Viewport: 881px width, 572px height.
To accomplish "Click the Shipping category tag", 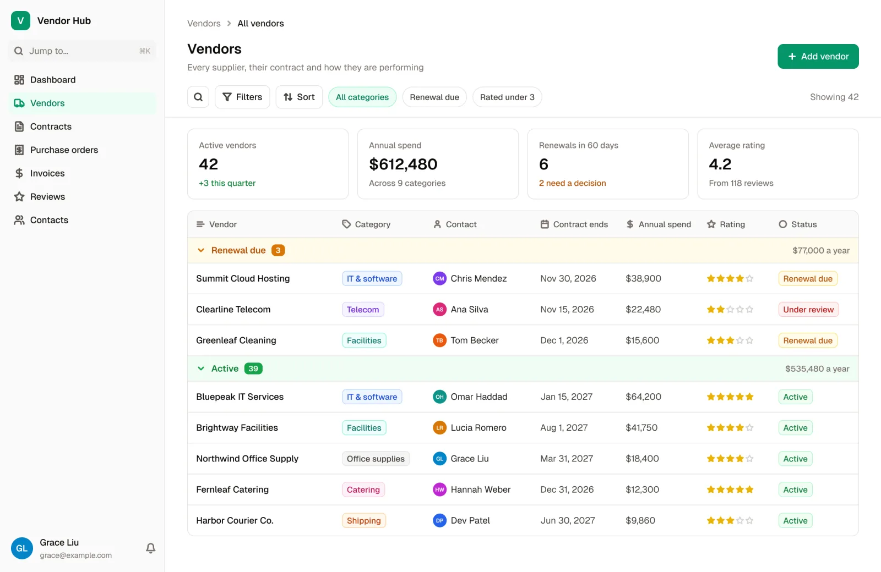I will click(363, 521).
